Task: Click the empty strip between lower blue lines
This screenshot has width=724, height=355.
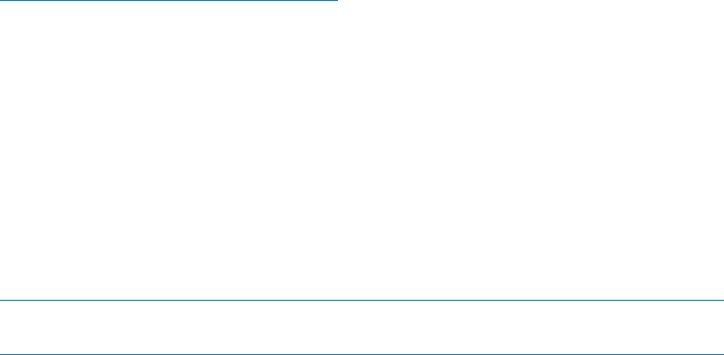Action: pos(362,327)
